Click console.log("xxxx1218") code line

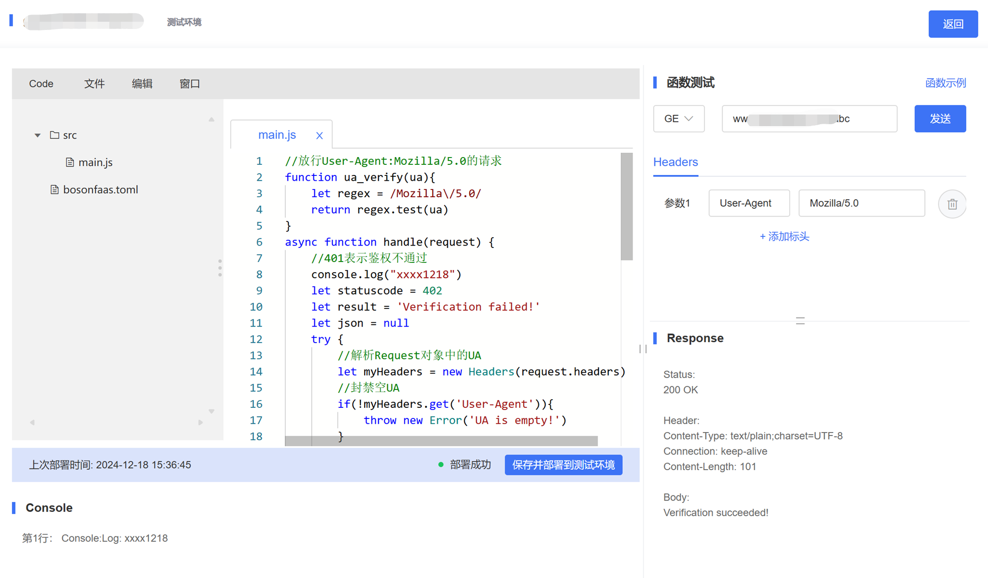[x=386, y=275]
